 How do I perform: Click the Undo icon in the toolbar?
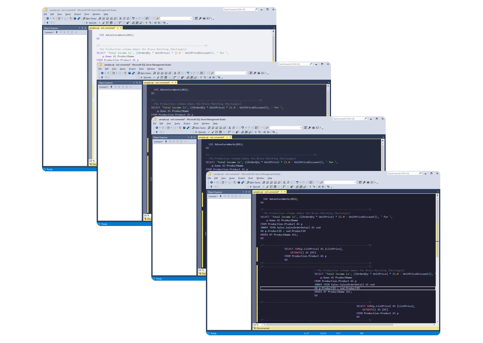click(297, 183)
